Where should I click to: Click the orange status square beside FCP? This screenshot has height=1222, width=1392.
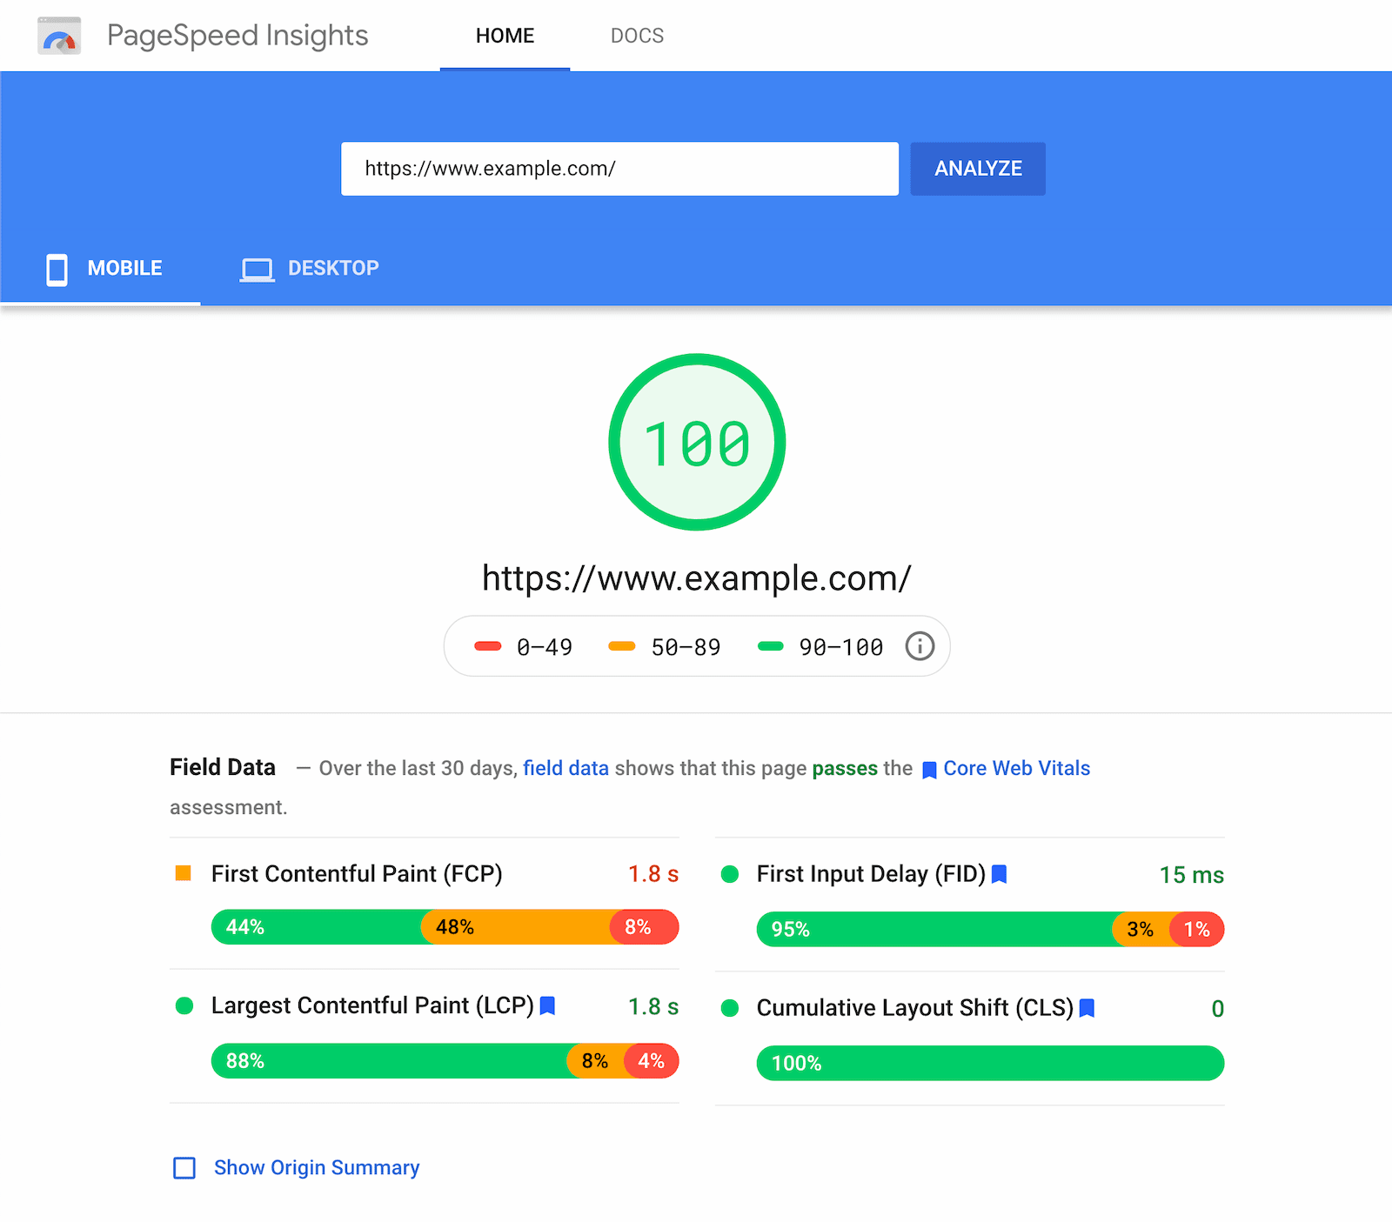tap(183, 873)
